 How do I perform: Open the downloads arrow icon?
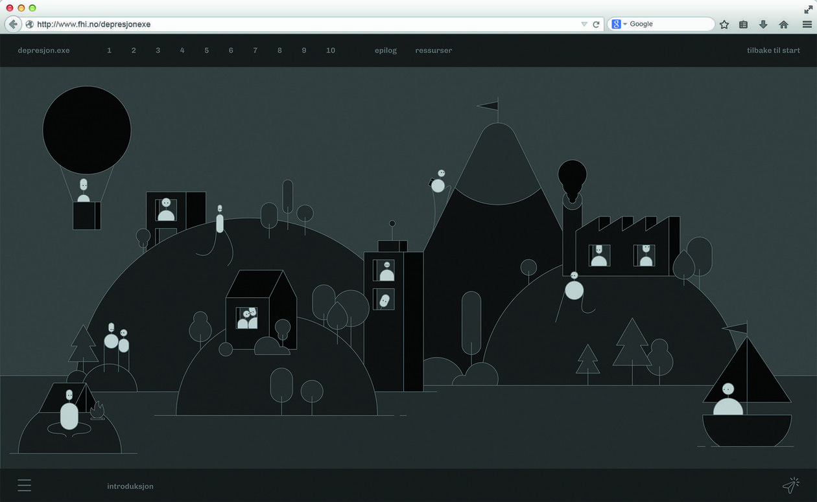tap(763, 25)
